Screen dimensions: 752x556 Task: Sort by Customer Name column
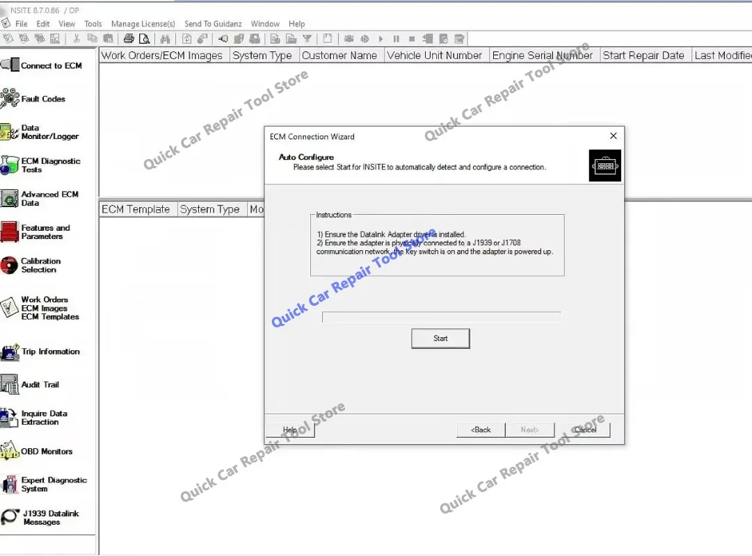(x=342, y=56)
